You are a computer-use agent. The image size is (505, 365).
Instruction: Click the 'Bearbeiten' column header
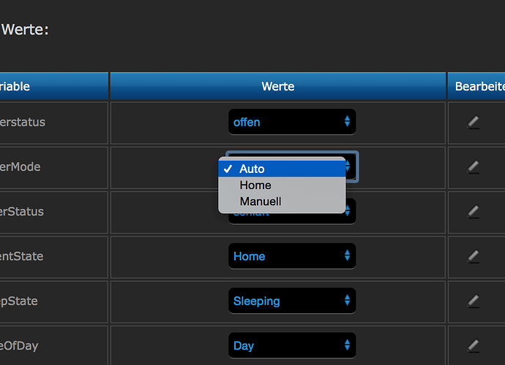point(479,86)
